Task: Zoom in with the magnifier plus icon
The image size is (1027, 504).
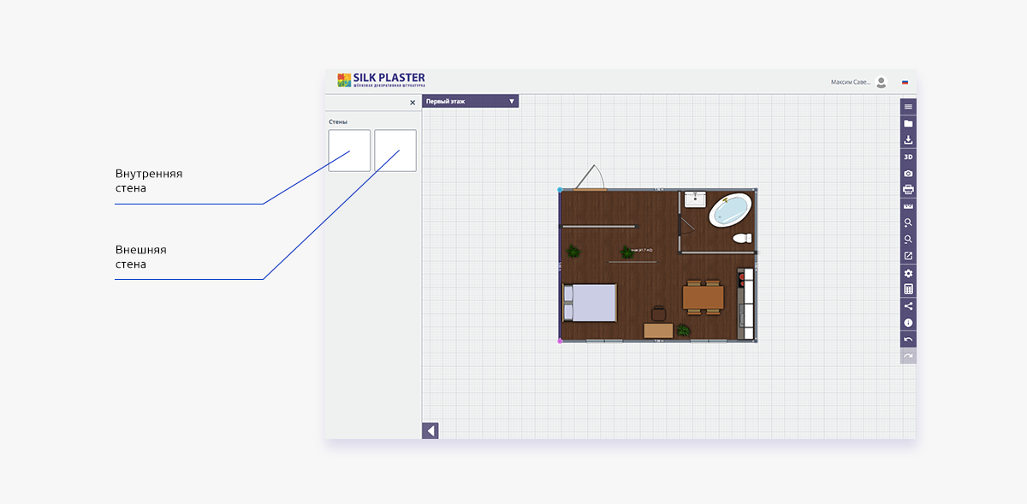Action: coord(908,222)
